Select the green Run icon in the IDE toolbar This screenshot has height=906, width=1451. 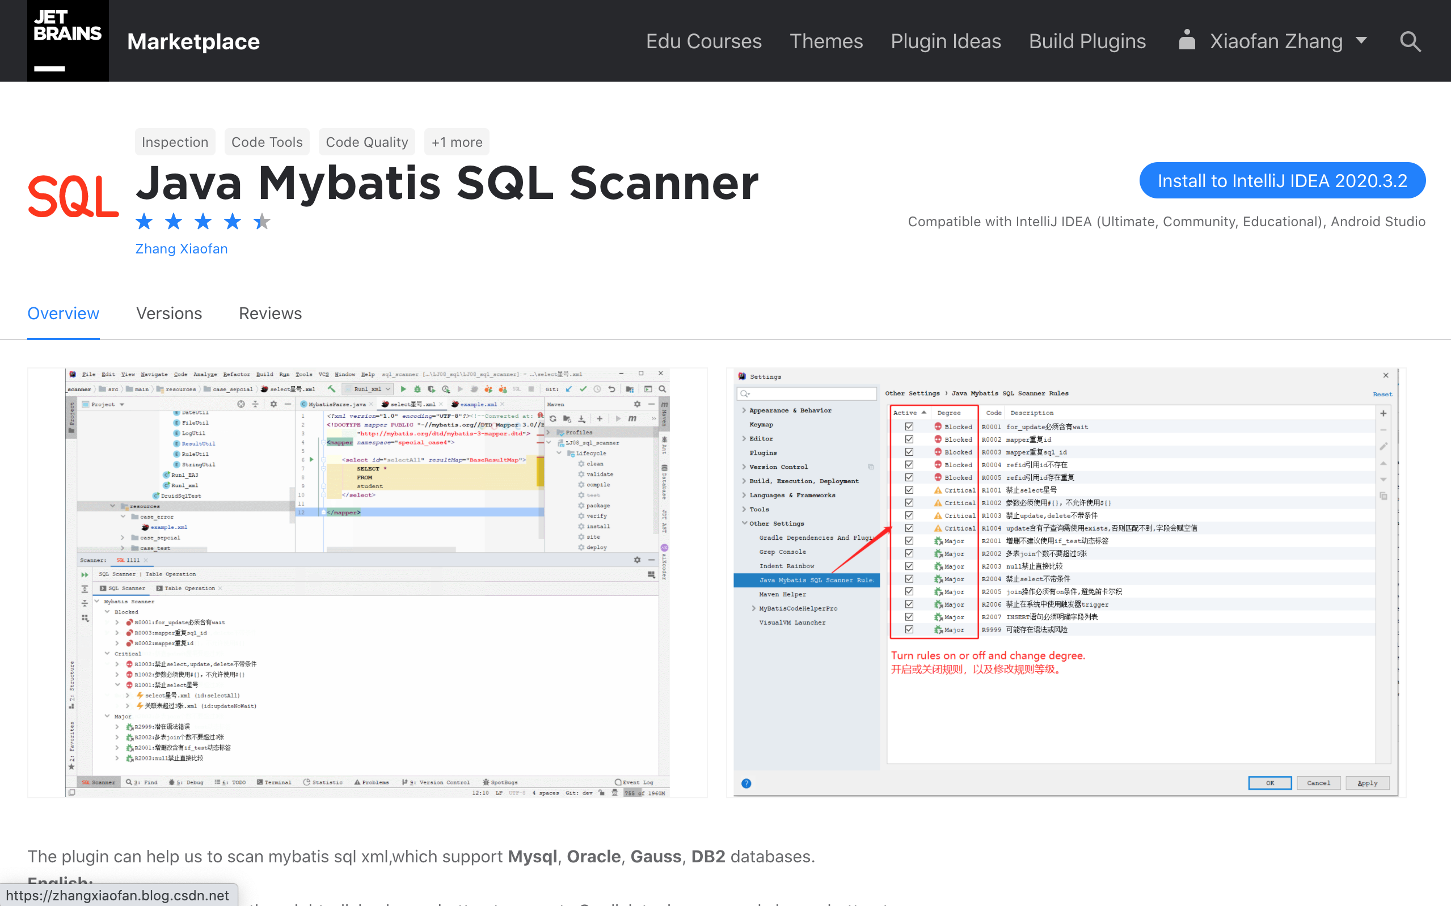[x=403, y=390]
